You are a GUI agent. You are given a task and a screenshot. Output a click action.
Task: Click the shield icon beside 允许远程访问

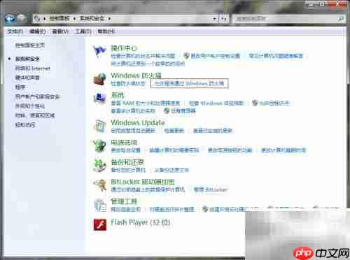(x=255, y=103)
